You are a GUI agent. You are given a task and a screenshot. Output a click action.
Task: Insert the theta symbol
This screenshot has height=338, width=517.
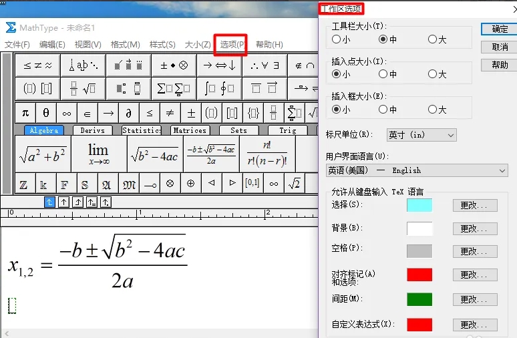point(46,112)
